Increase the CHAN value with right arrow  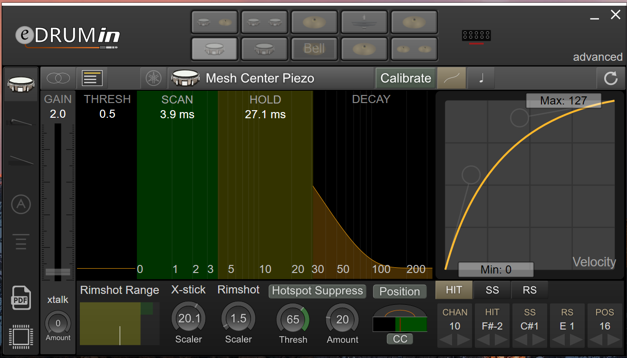(463, 340)
